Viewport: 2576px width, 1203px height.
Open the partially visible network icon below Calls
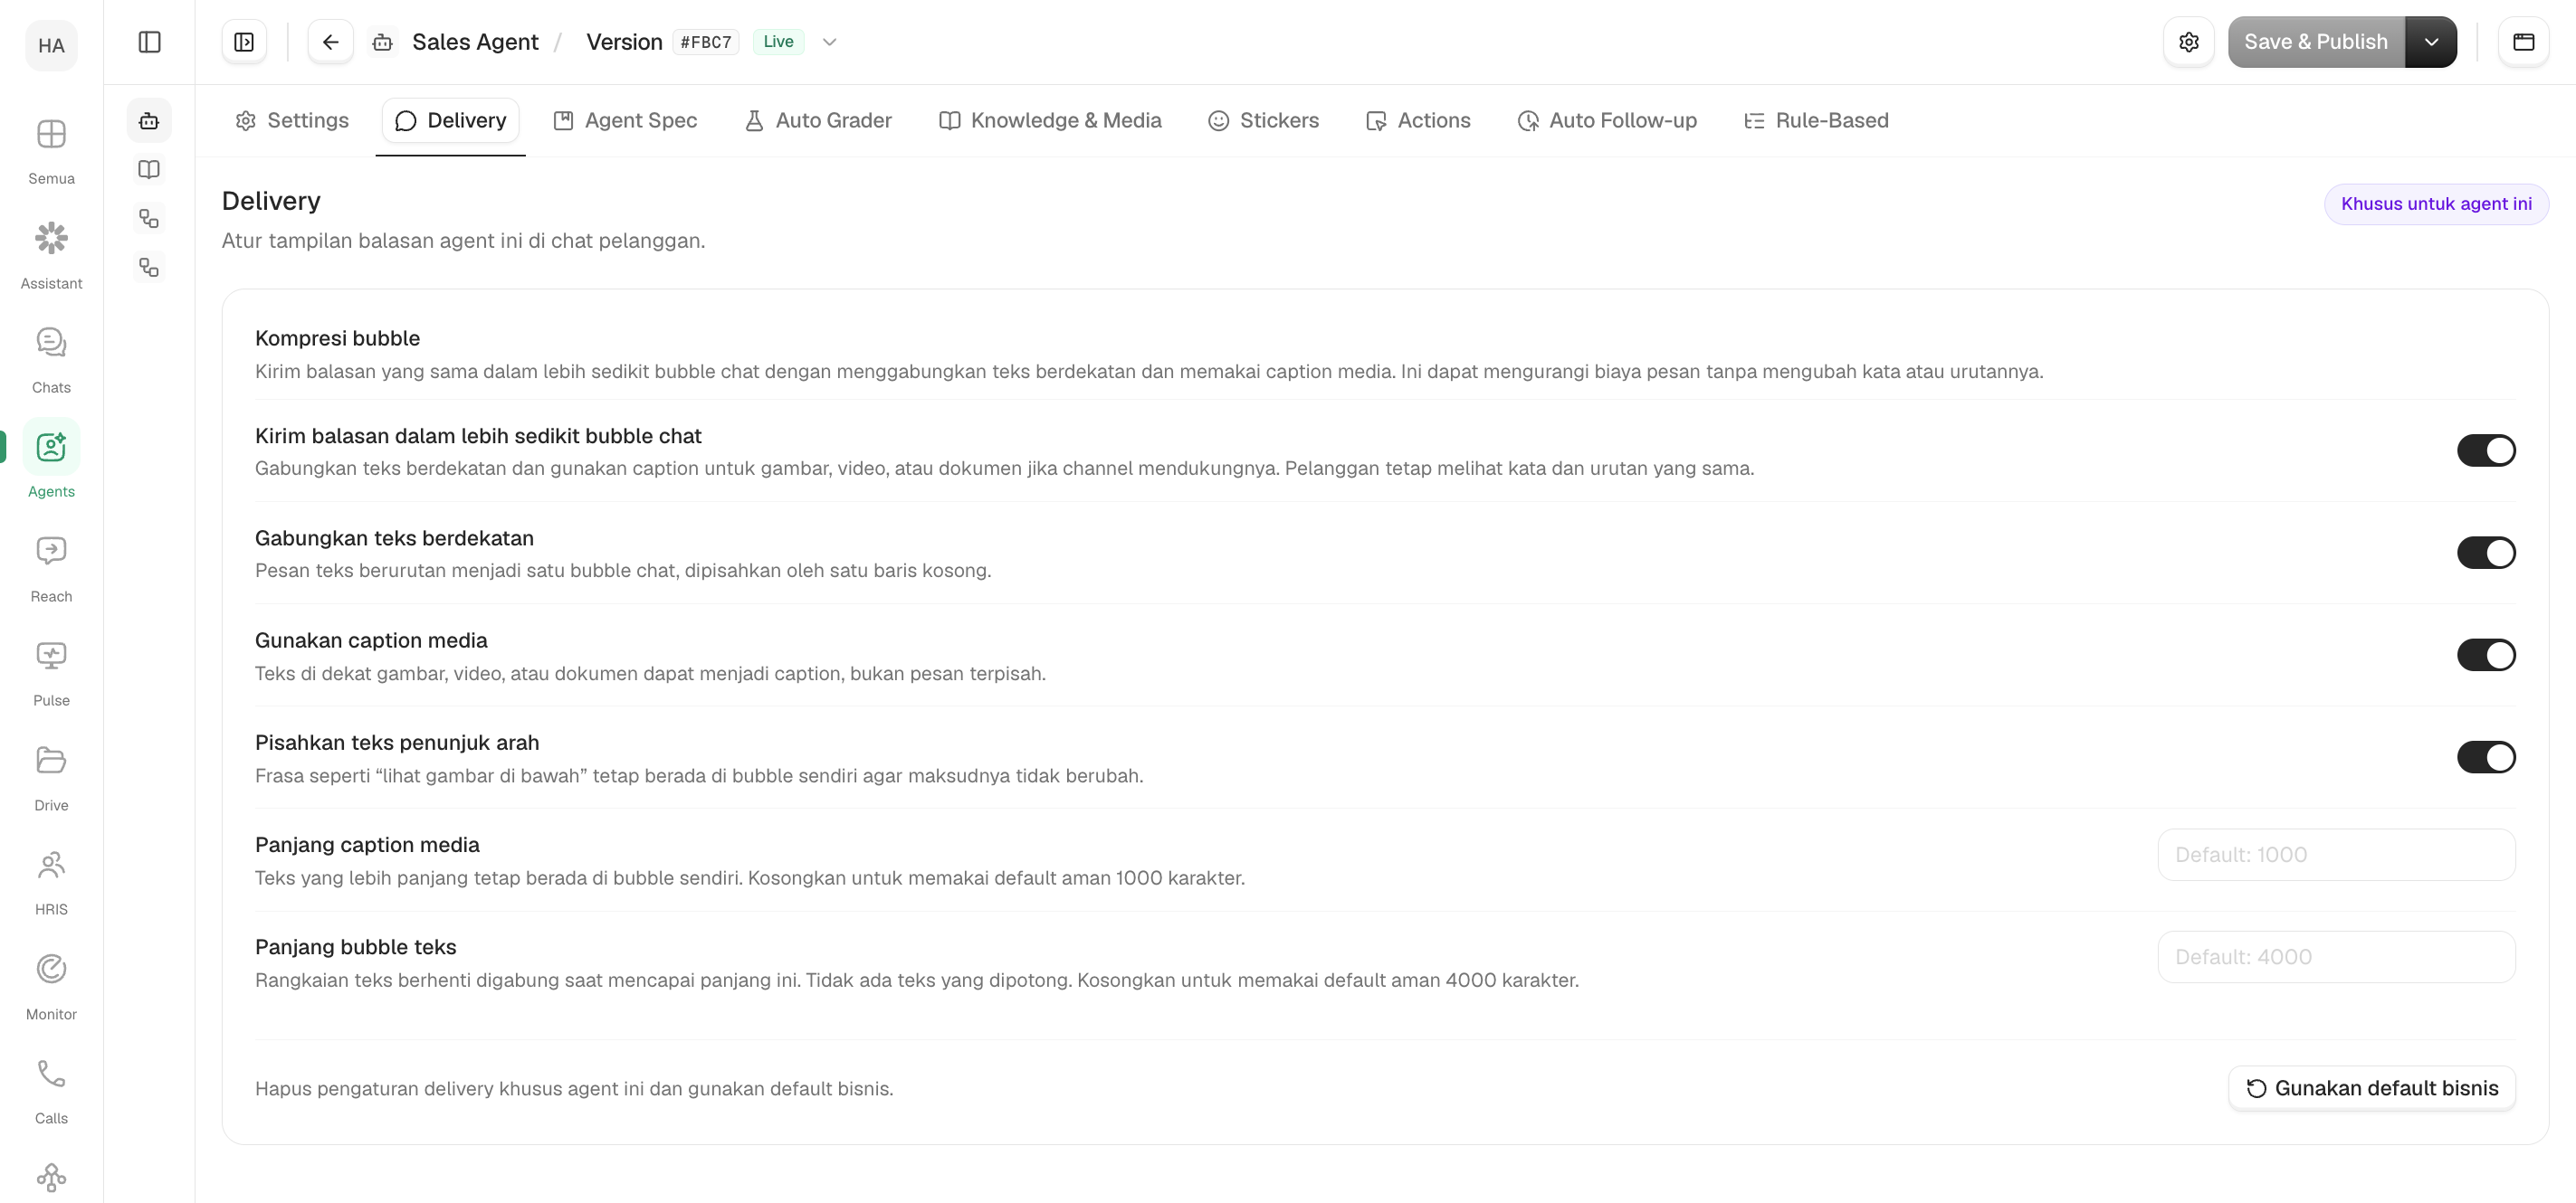[51, 1177]
